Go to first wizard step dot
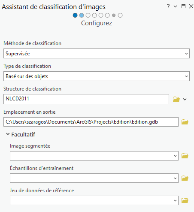 coord(75,15)
